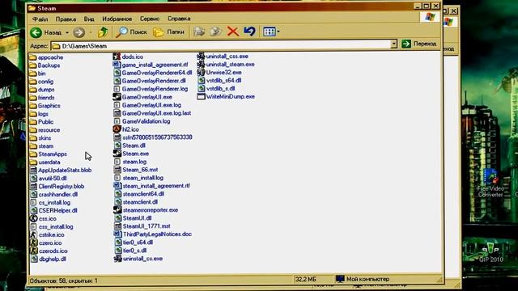This screenshot has height=291, width=518.
Task: Open the Вид menu
Action: pyautogui.click(x=89, y=19)
